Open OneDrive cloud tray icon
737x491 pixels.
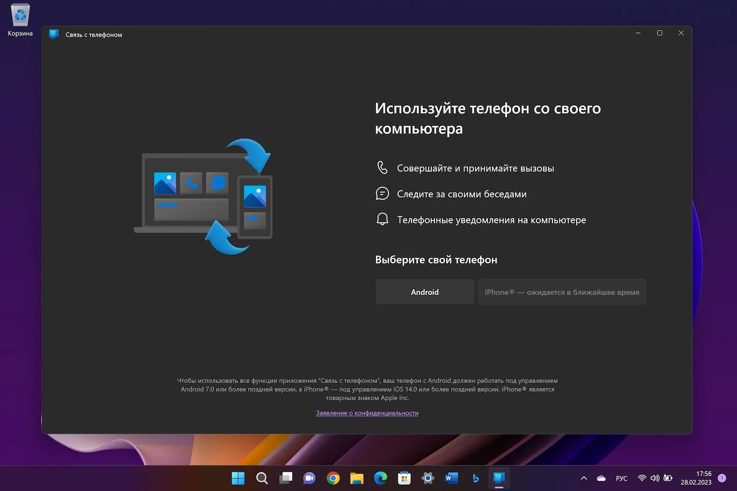coord(601,478)
